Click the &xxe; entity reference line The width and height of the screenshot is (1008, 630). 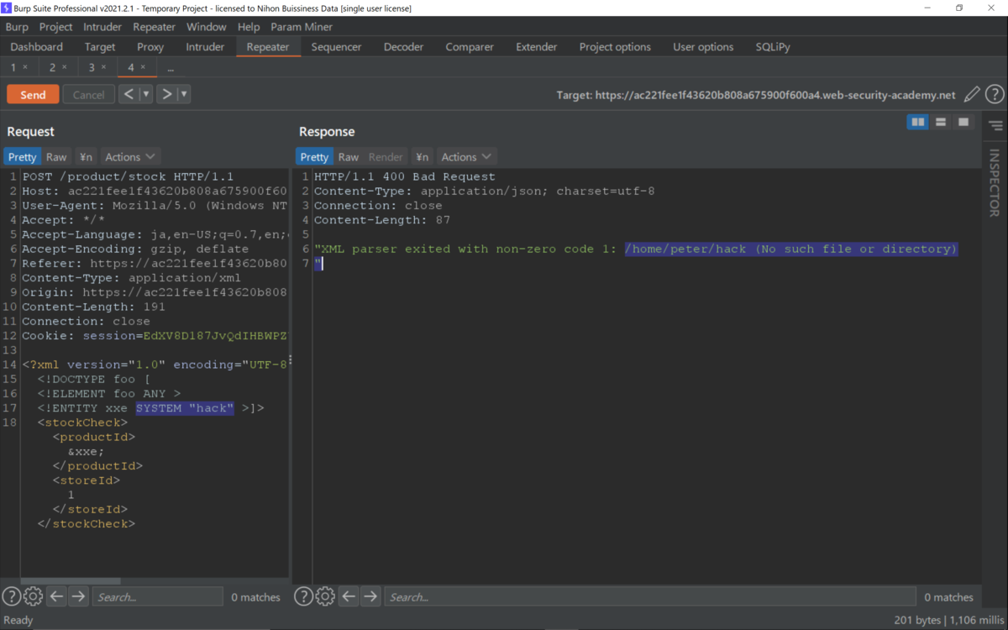point(87,451)
